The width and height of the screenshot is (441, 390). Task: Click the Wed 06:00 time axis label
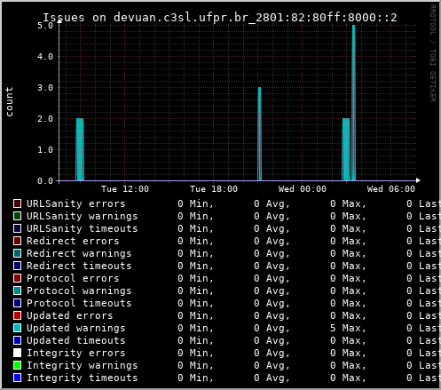391,189
